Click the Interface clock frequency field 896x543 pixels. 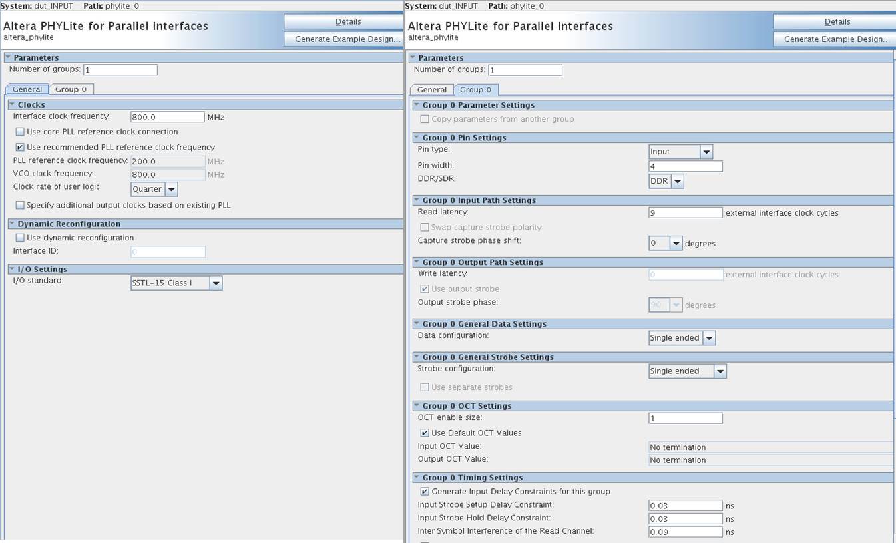tap(168, 117)
